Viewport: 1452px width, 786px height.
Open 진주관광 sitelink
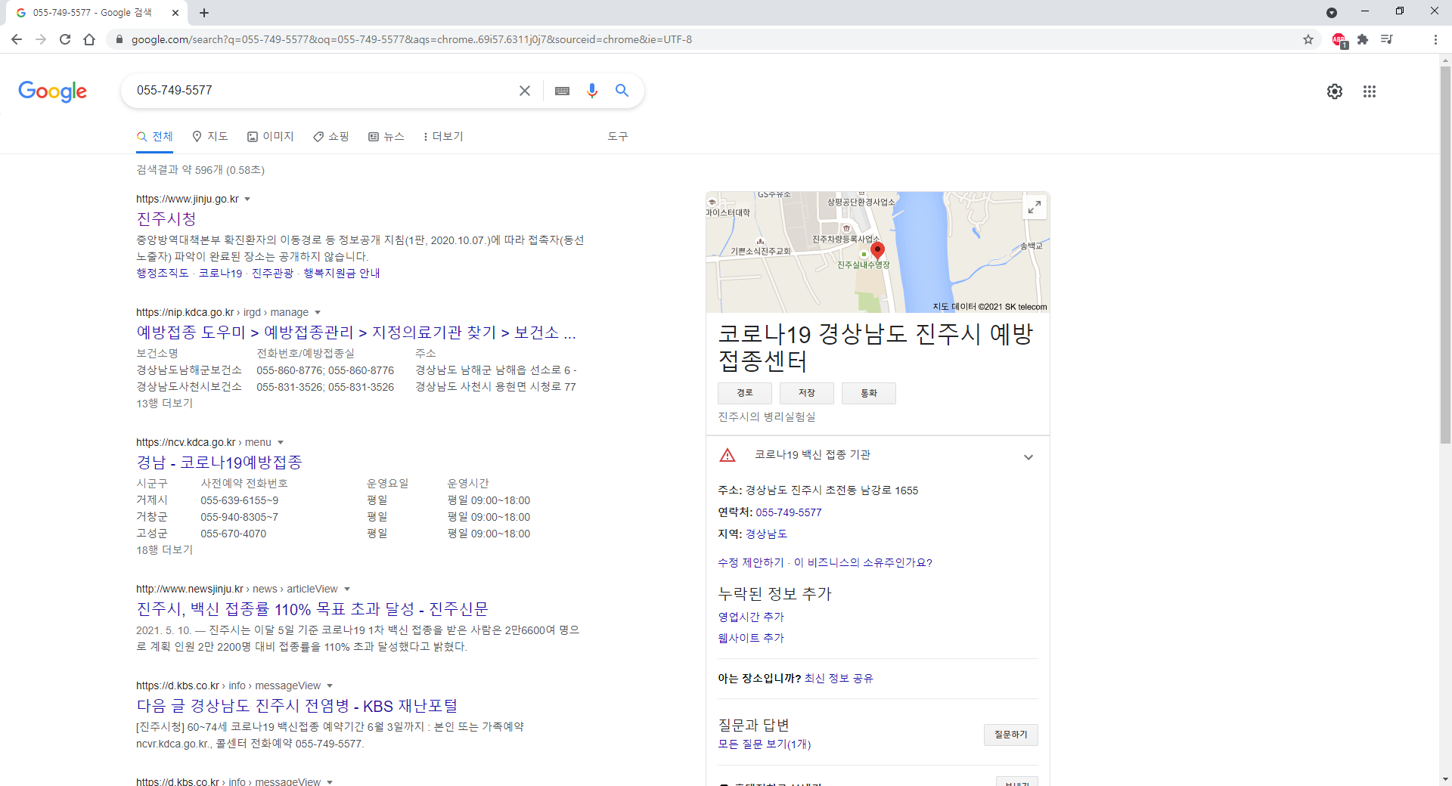(272, 274)
